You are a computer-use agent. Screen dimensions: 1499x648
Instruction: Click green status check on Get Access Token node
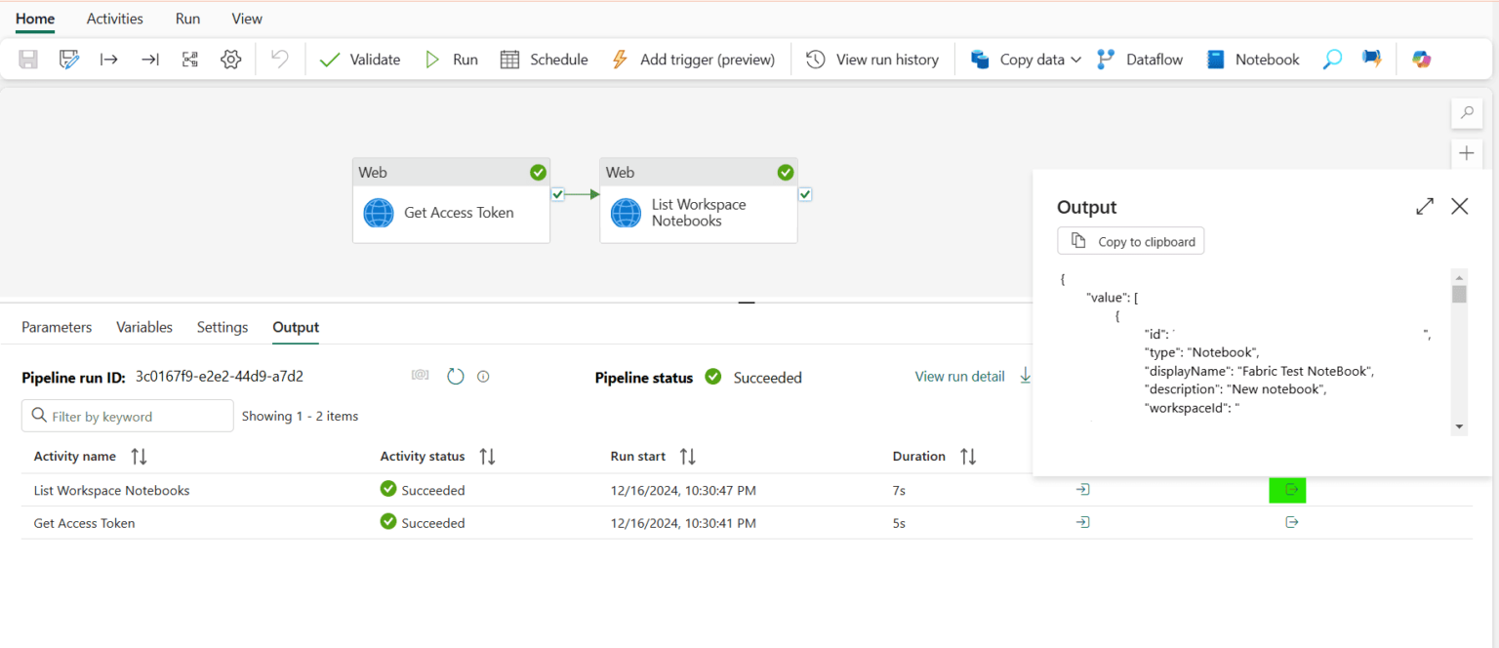tap(538, 173)
